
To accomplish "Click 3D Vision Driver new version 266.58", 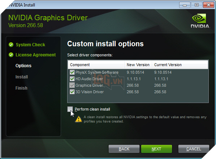I will (x=133, y=92).
